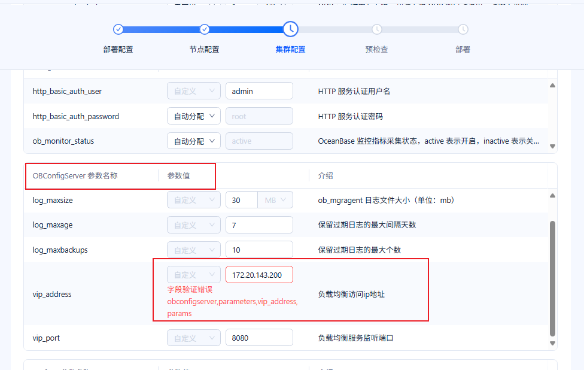
Task: Click the log_maxbackups value field 10
Action: (259, 250)
